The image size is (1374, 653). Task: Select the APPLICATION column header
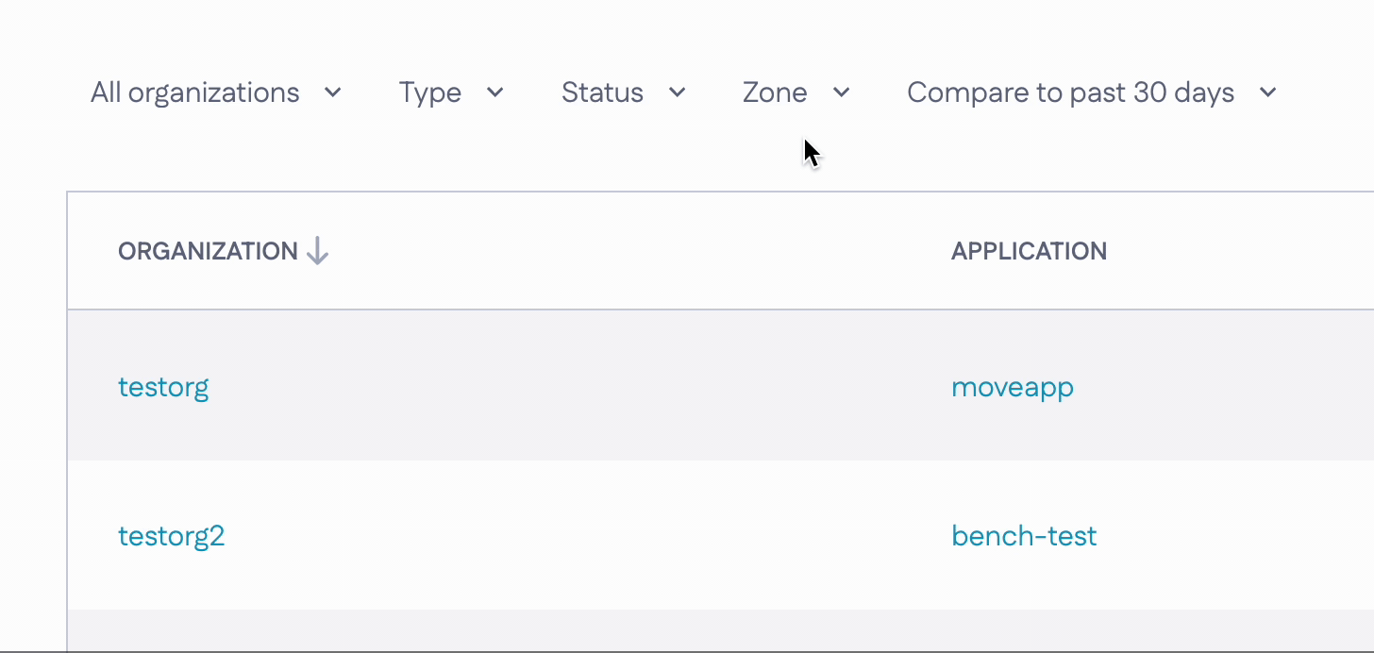click(1029, 251)
